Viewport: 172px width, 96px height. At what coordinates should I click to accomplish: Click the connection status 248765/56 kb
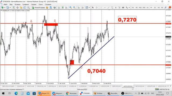tap(162, 89)
